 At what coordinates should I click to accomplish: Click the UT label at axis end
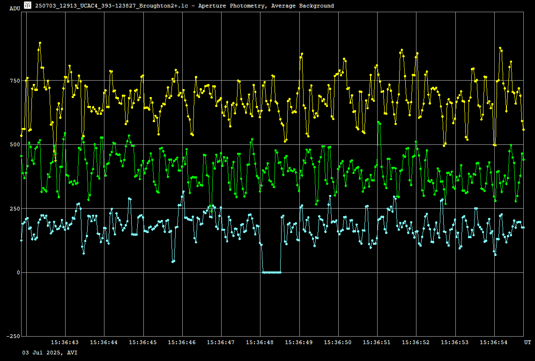click(528, 343)
